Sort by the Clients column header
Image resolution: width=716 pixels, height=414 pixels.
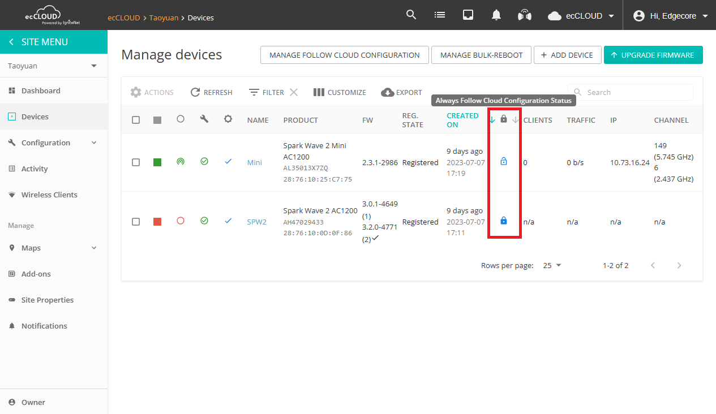tap(538, 120)
